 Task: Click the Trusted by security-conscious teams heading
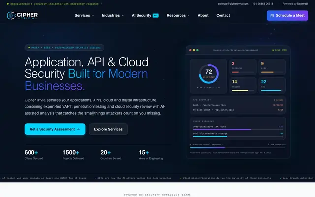click(157, 195)
